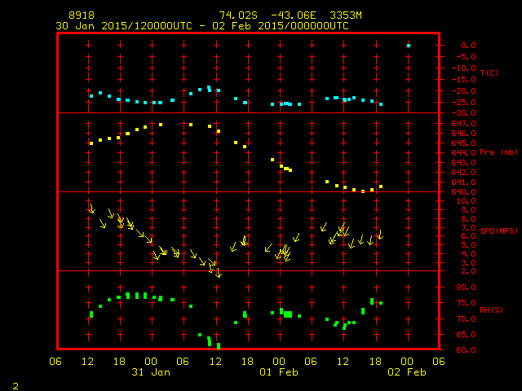Screen dimensions: 522x391
Task: Click the 02 Feb date label
Action: 406,372
